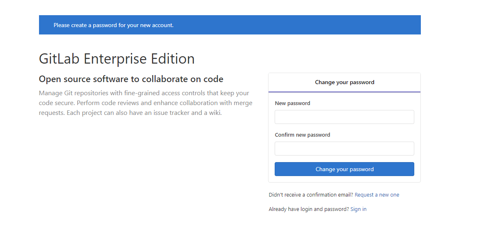
Task: Click the word GitLab in the title
Action: coord(59,59)
